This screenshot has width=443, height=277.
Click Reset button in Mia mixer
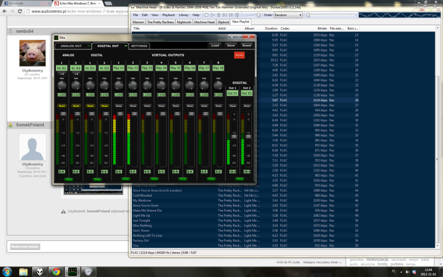246,45
